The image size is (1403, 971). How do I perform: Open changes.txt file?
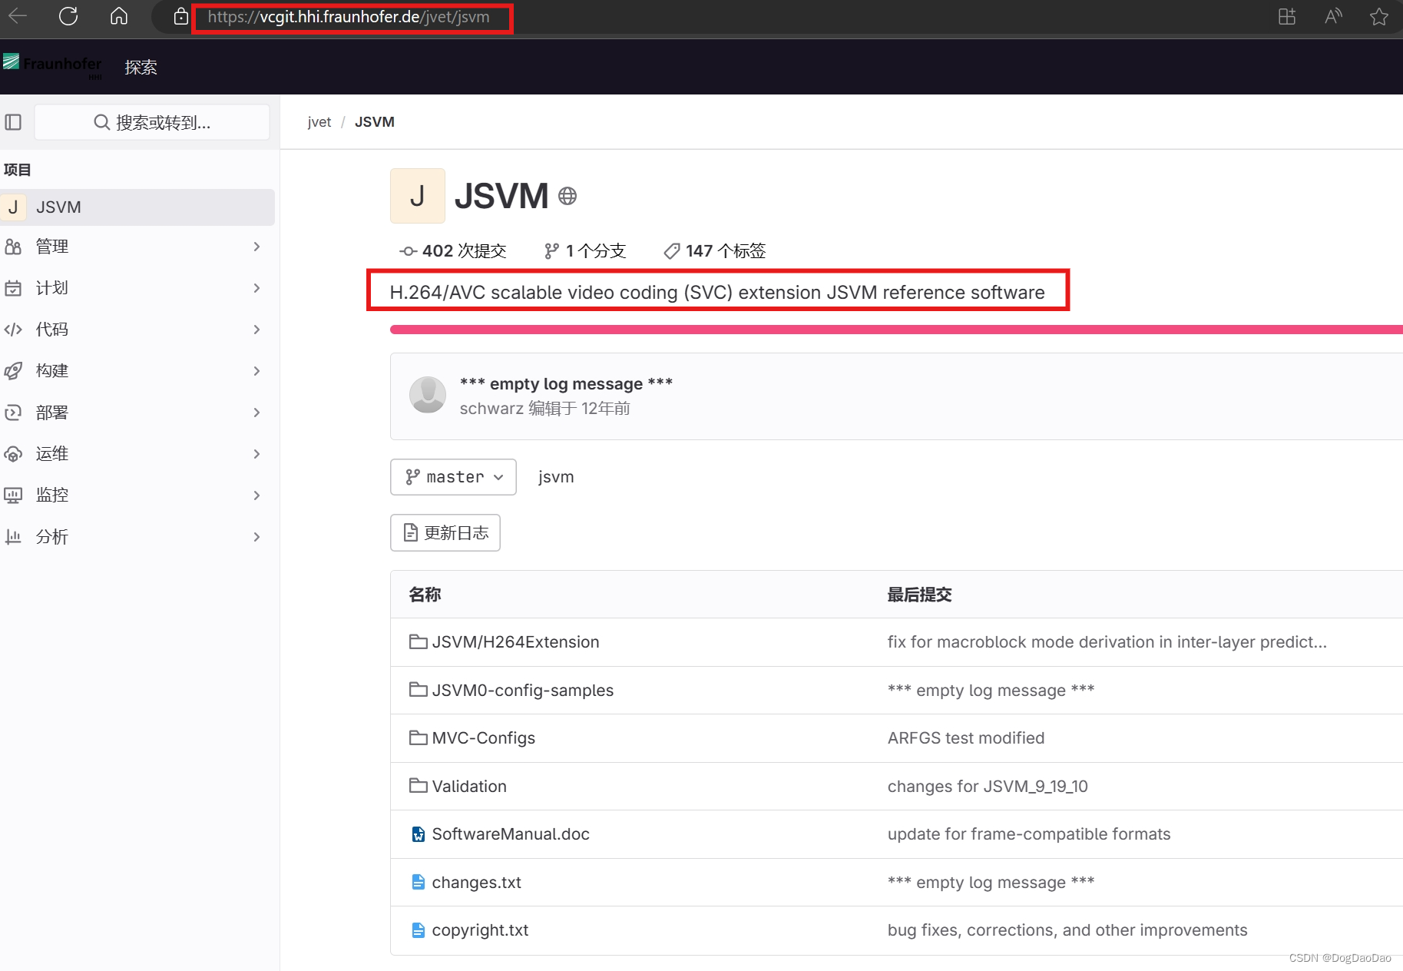tap(477, 883)
